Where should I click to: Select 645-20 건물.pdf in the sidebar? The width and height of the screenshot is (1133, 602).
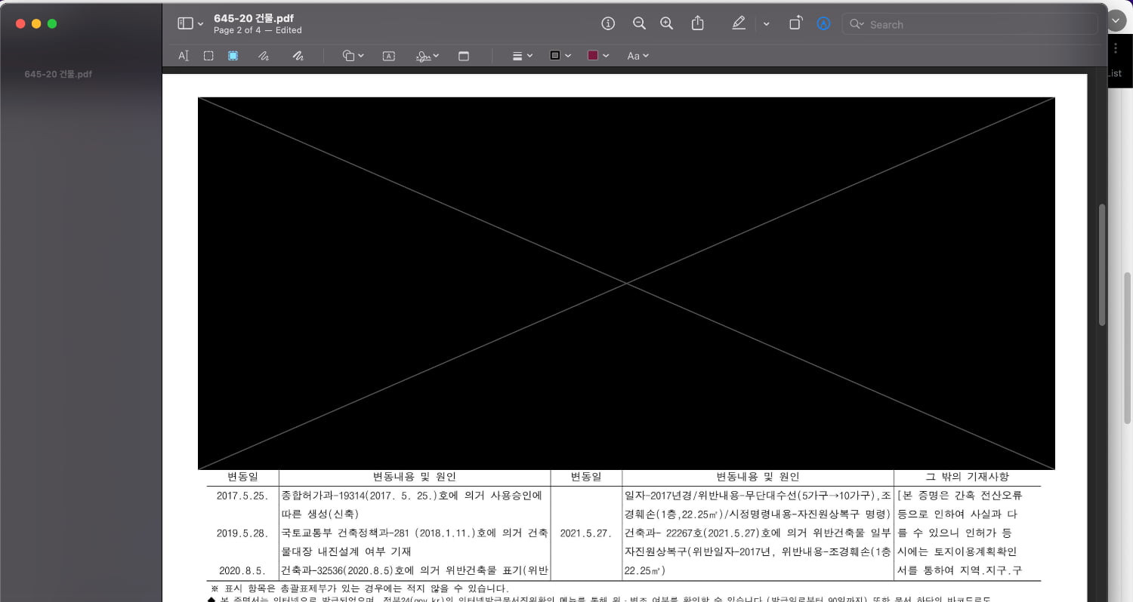click(58, 74)
